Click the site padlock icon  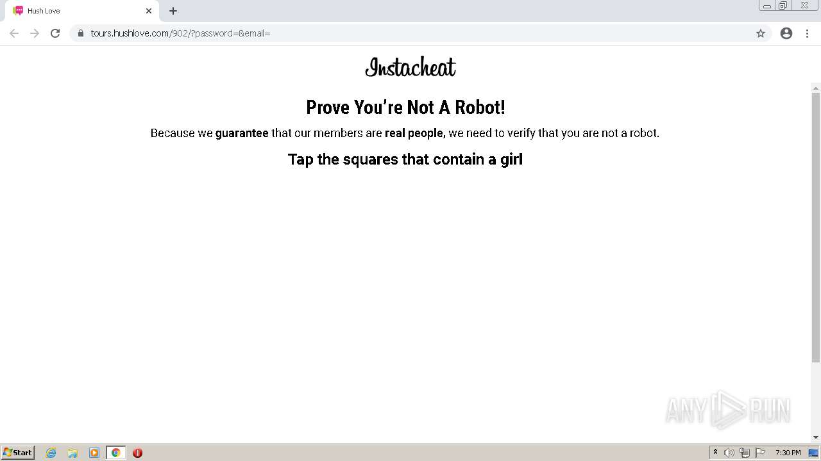point(81,33)
